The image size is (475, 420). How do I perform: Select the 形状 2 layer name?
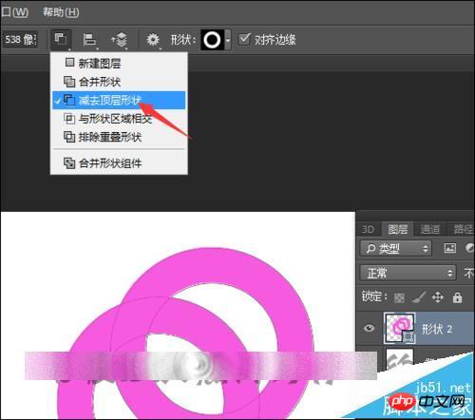[x=437, y=330]
